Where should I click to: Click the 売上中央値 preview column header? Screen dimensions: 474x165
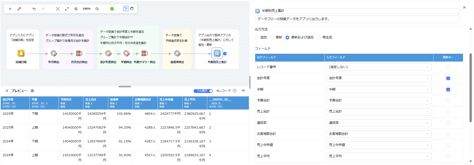click(x=170, y=103)
